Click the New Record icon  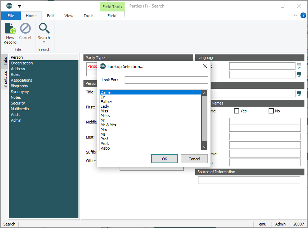pos(10,29)
